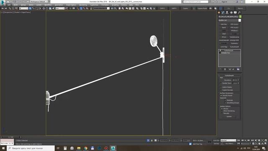The image size is (268, 151).
Task: Choose the Select and Move tool
Action: coord(44,8)
